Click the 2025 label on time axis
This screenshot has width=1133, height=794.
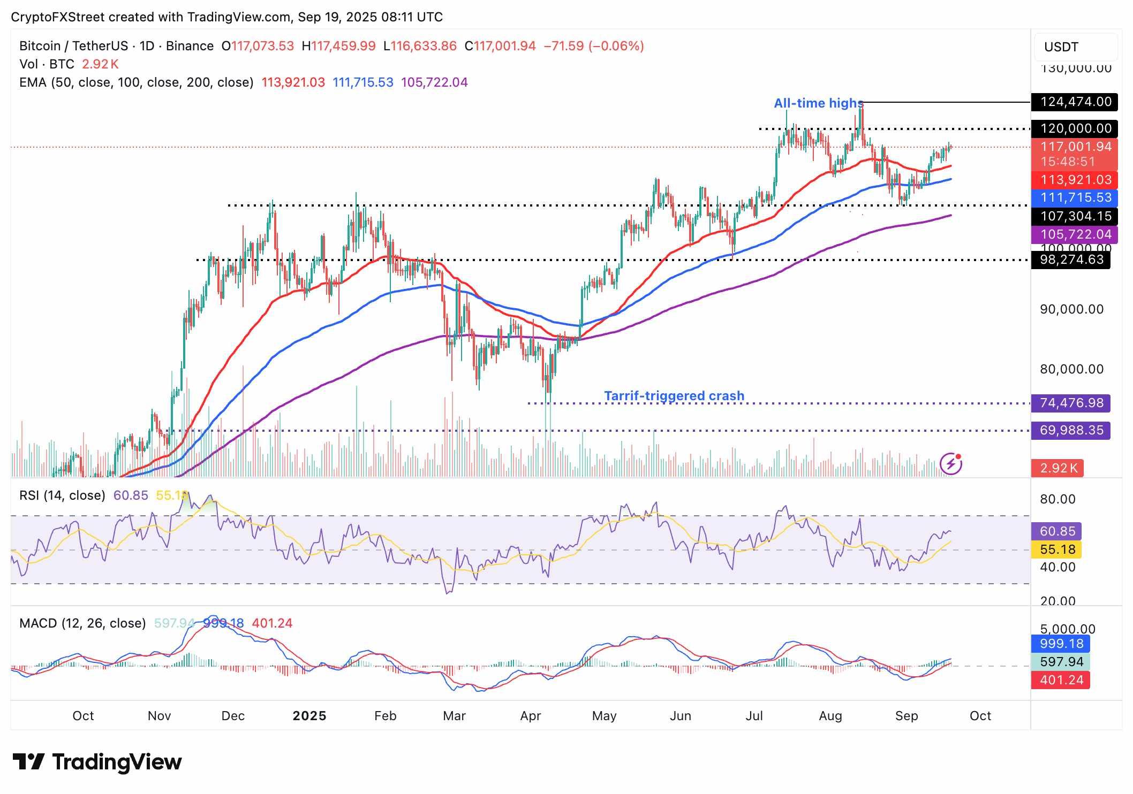coord(309,716)
